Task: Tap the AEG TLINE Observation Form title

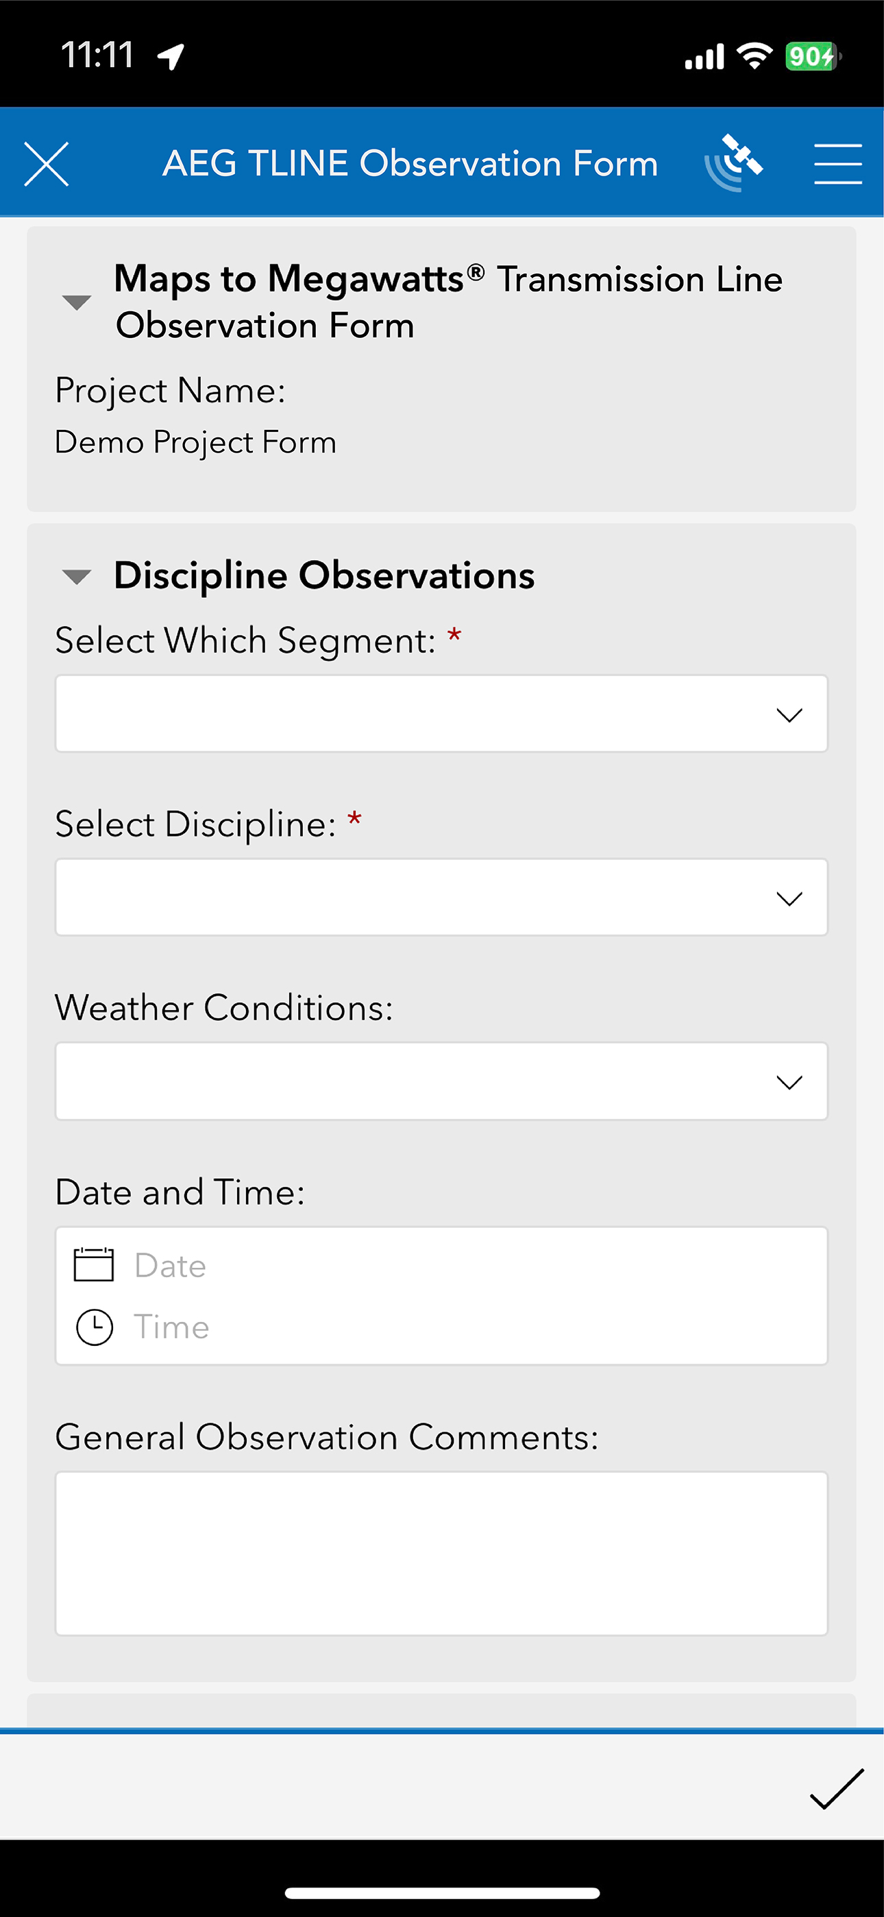Action: click(410, 163)
